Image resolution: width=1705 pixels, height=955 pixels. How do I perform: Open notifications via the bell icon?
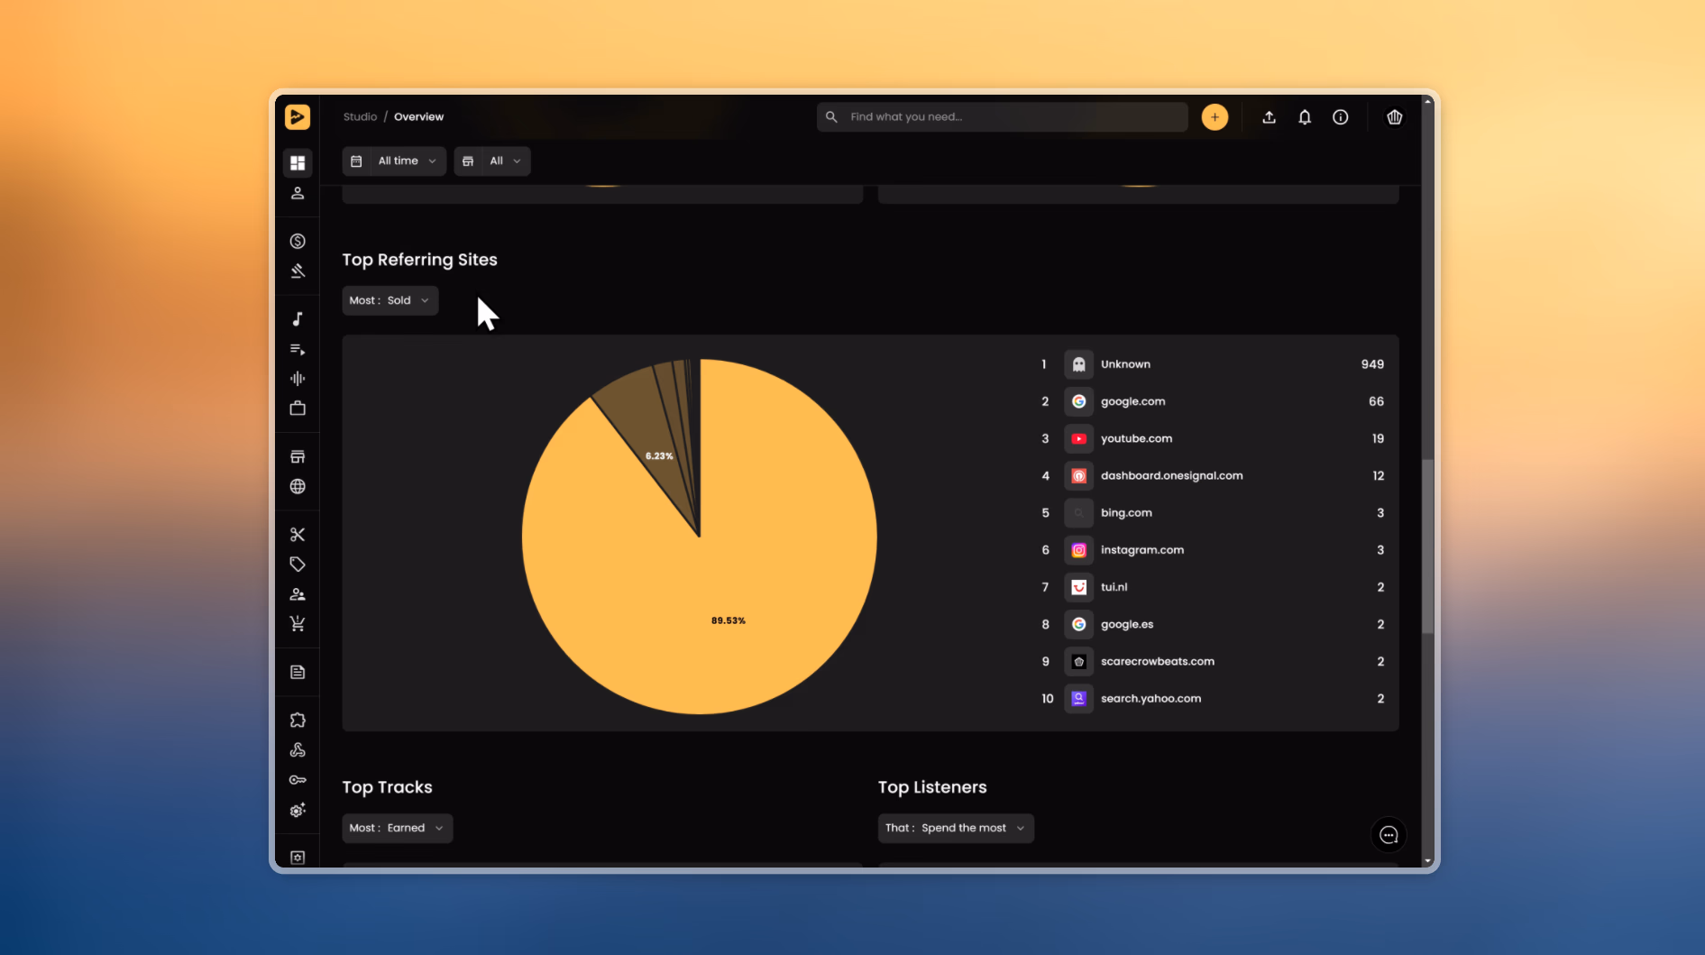pyautogui.click(x=1305, y=117)
